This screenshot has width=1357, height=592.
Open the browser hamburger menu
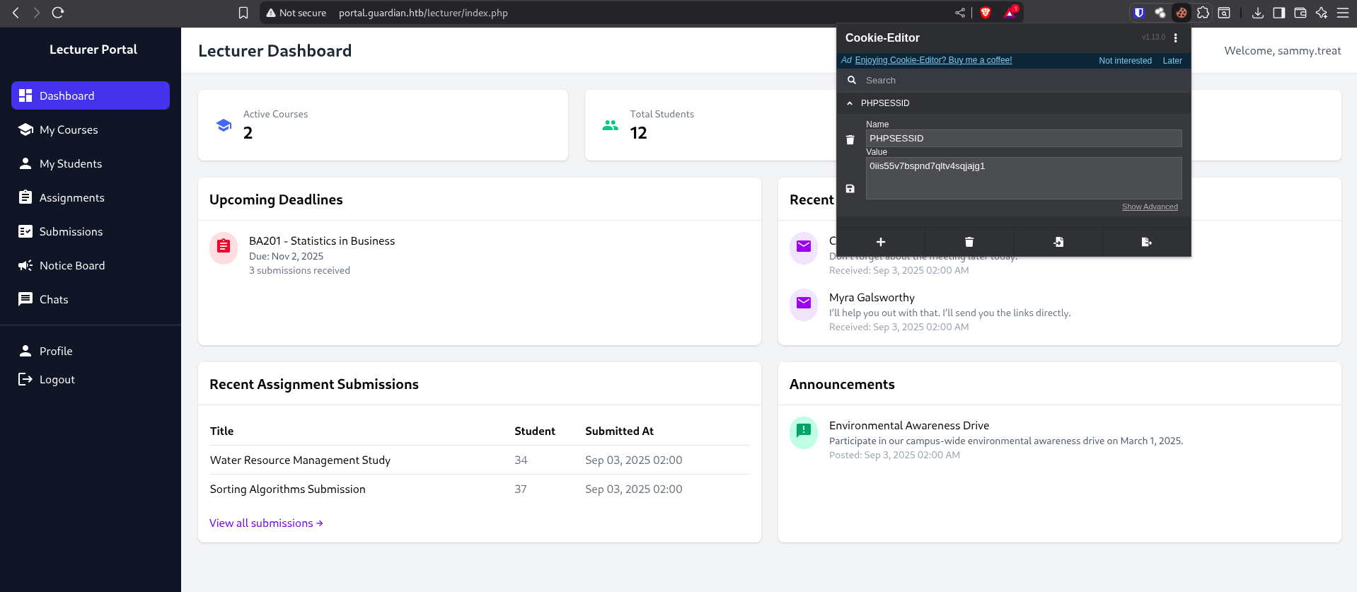[1342, 13]
